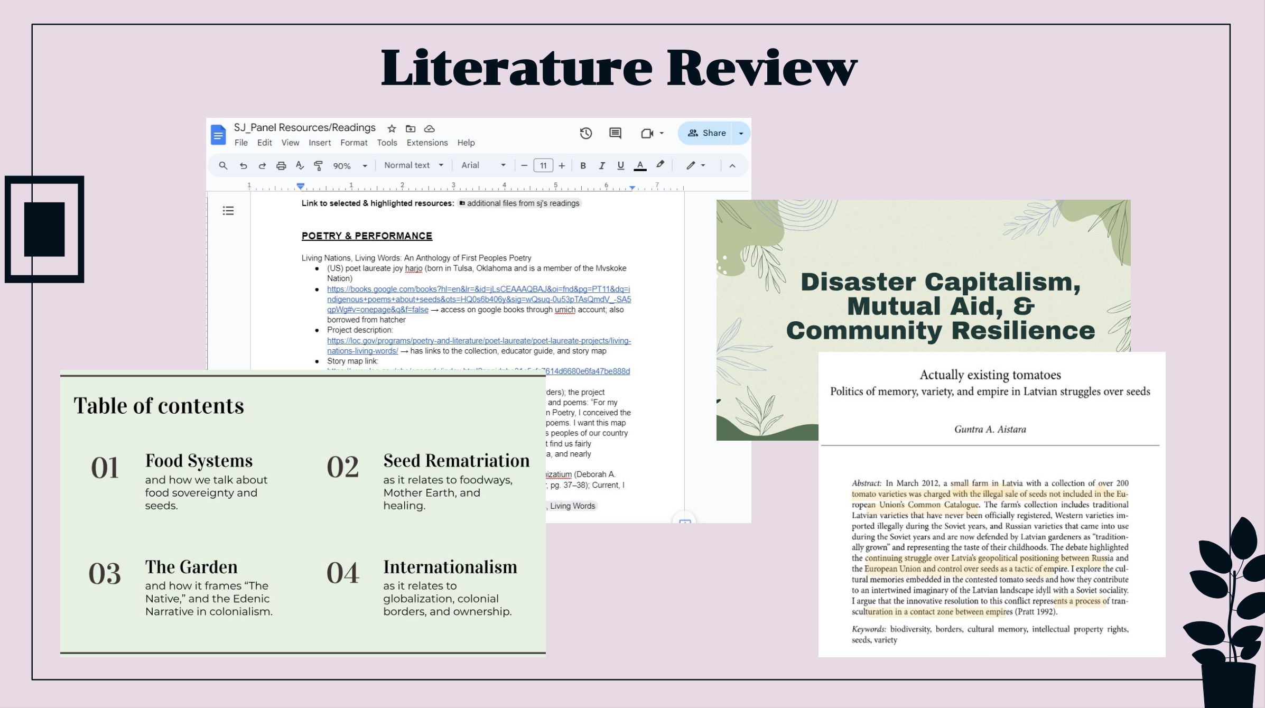
Task: Open the File menu
Action: pos(241,143)
